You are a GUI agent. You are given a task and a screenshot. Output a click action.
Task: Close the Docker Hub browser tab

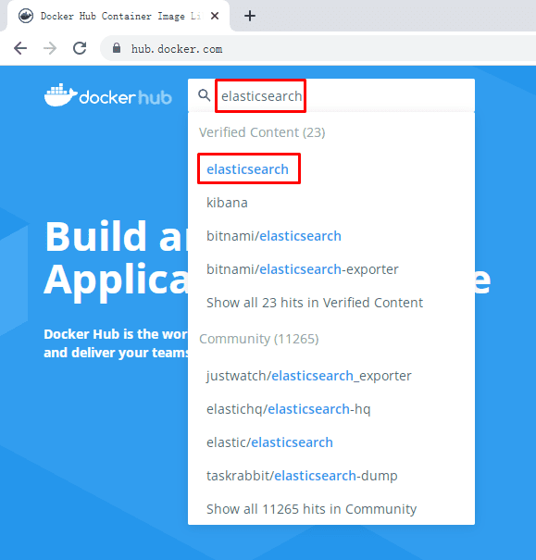tap(215, 16)
